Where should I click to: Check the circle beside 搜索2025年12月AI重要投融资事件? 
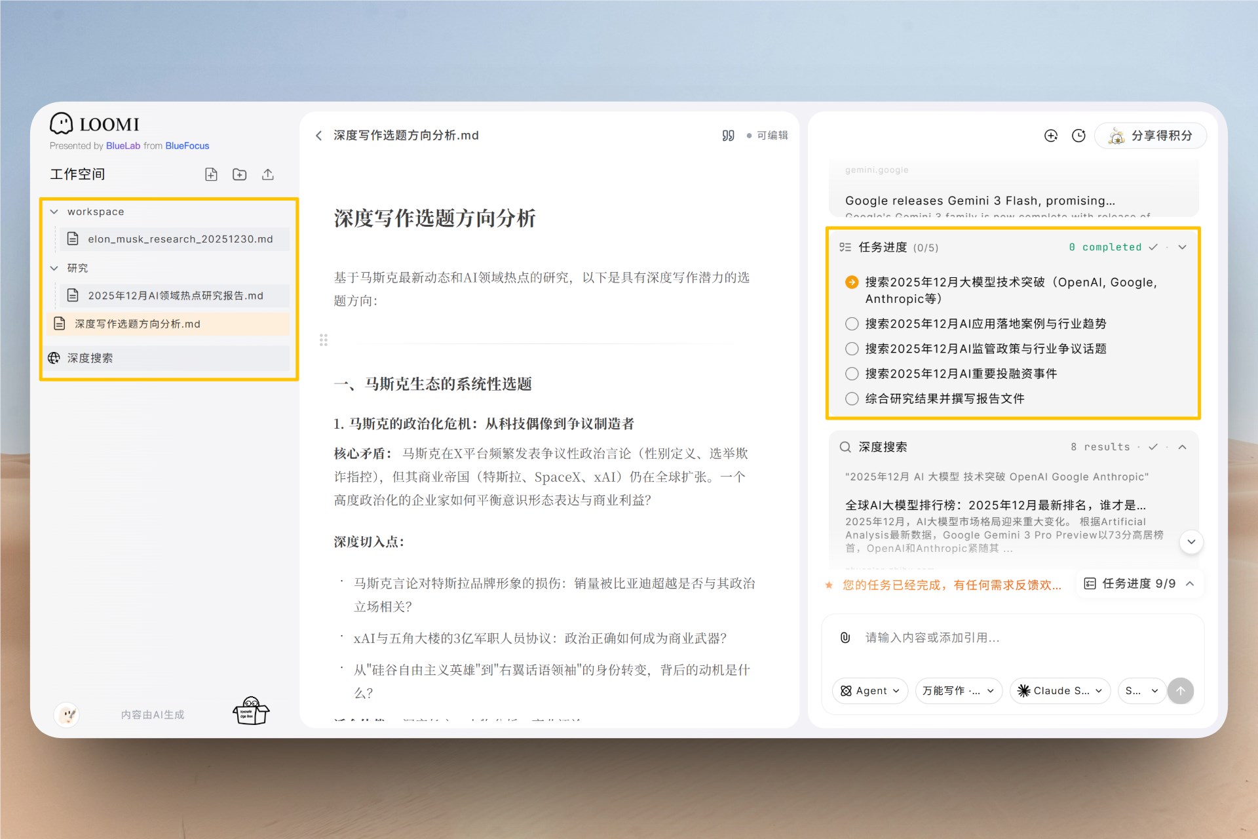(852, 373)
